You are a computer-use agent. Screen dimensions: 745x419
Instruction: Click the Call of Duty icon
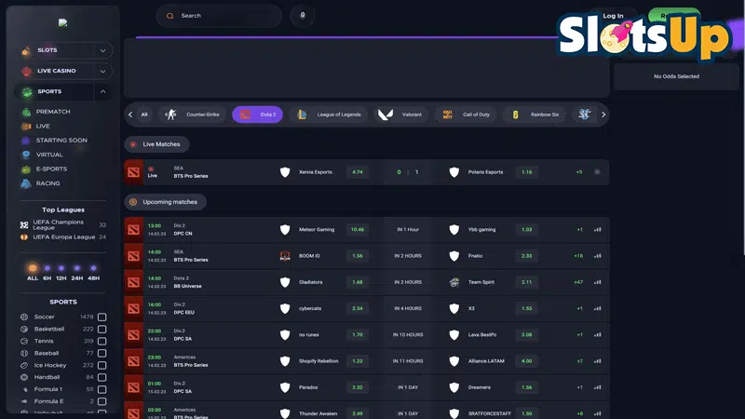pyautogui.click(x=447, y=115)
